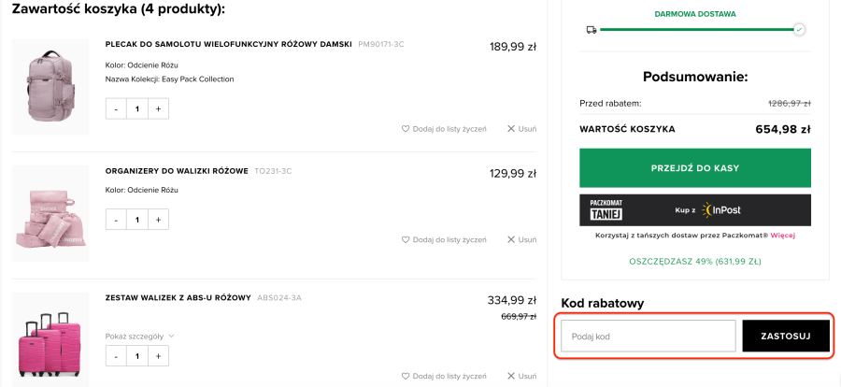This screenshot has height=387, width=841.
Task: Open the pink backpack product thumbnail
Action: tap(50, 86)
